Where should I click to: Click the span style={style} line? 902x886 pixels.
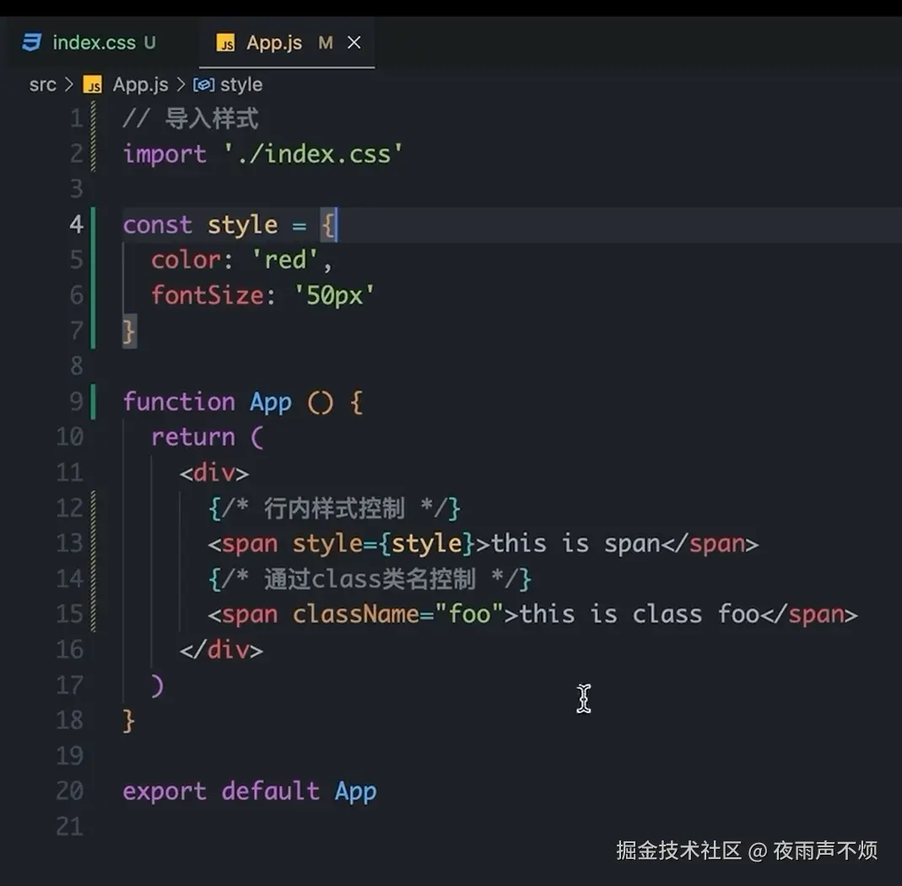click(483, 543)
